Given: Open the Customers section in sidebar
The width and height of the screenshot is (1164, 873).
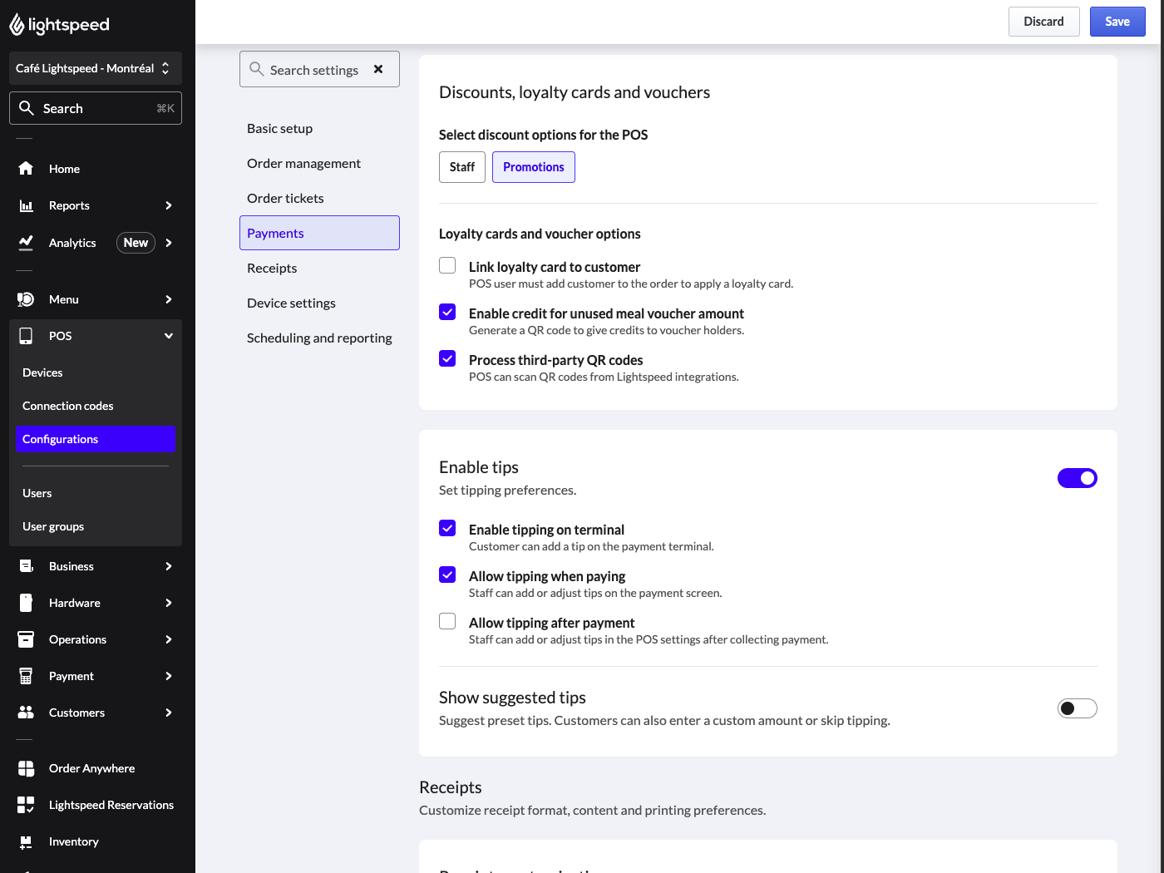Looking at the screenshot, I should 76,713.
